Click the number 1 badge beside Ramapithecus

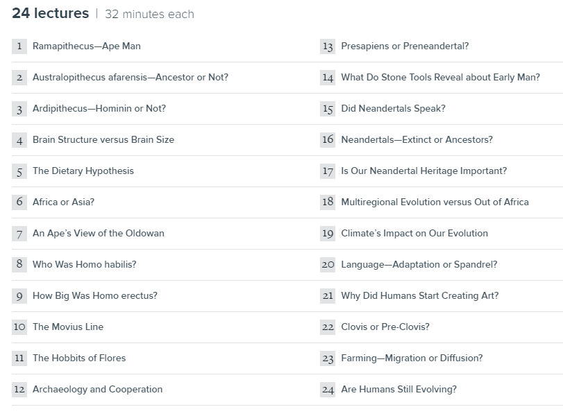(19, 46)
